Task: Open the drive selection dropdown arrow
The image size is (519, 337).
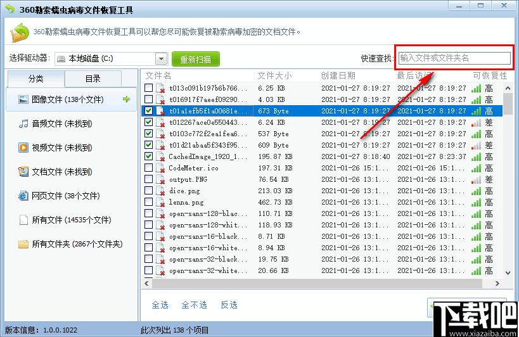Action: point(161,59)
